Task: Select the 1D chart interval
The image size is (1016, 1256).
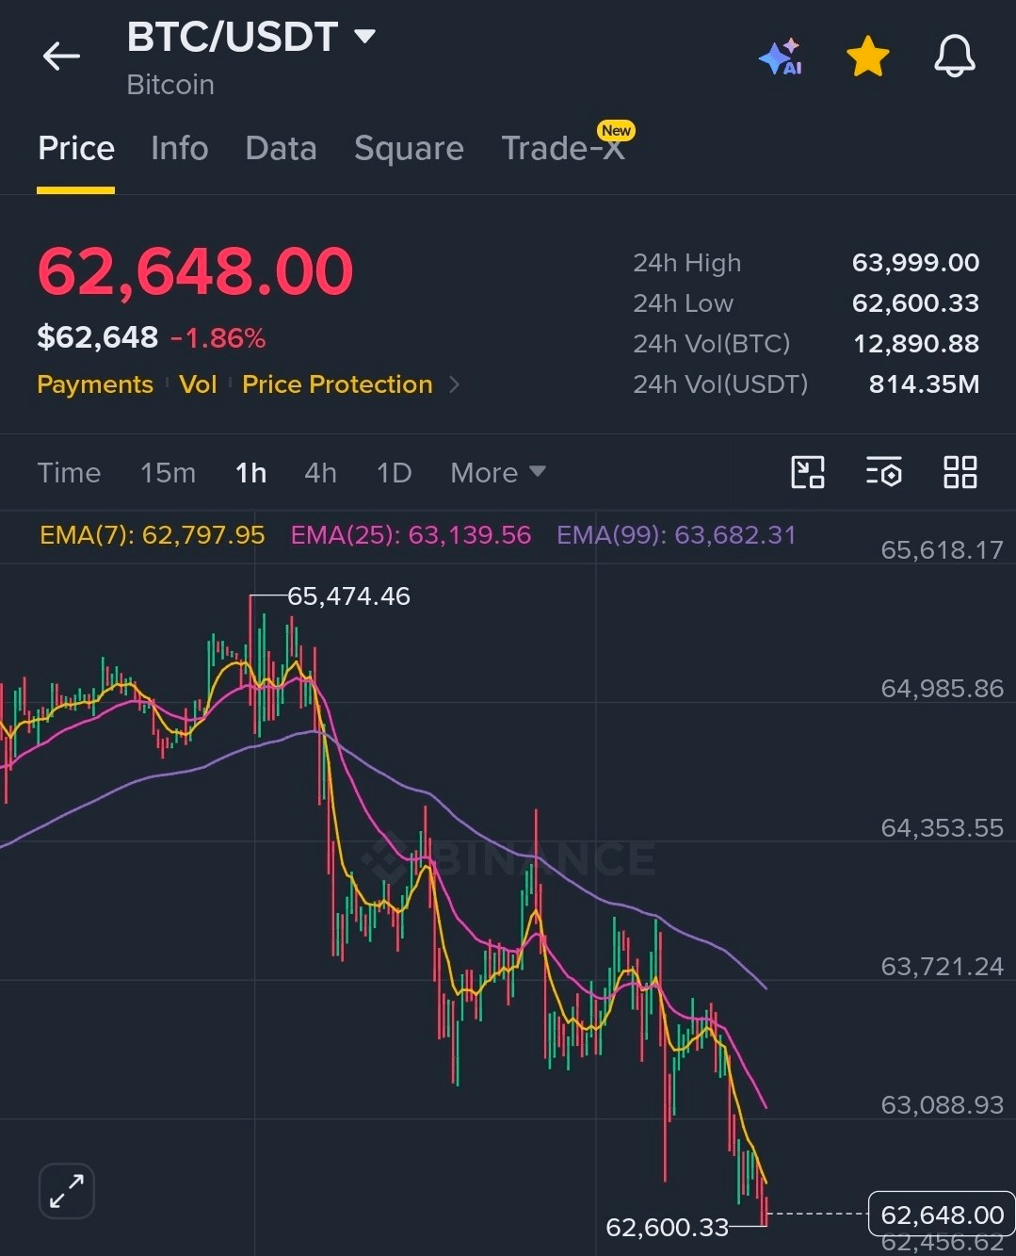Action: [394, 472]
